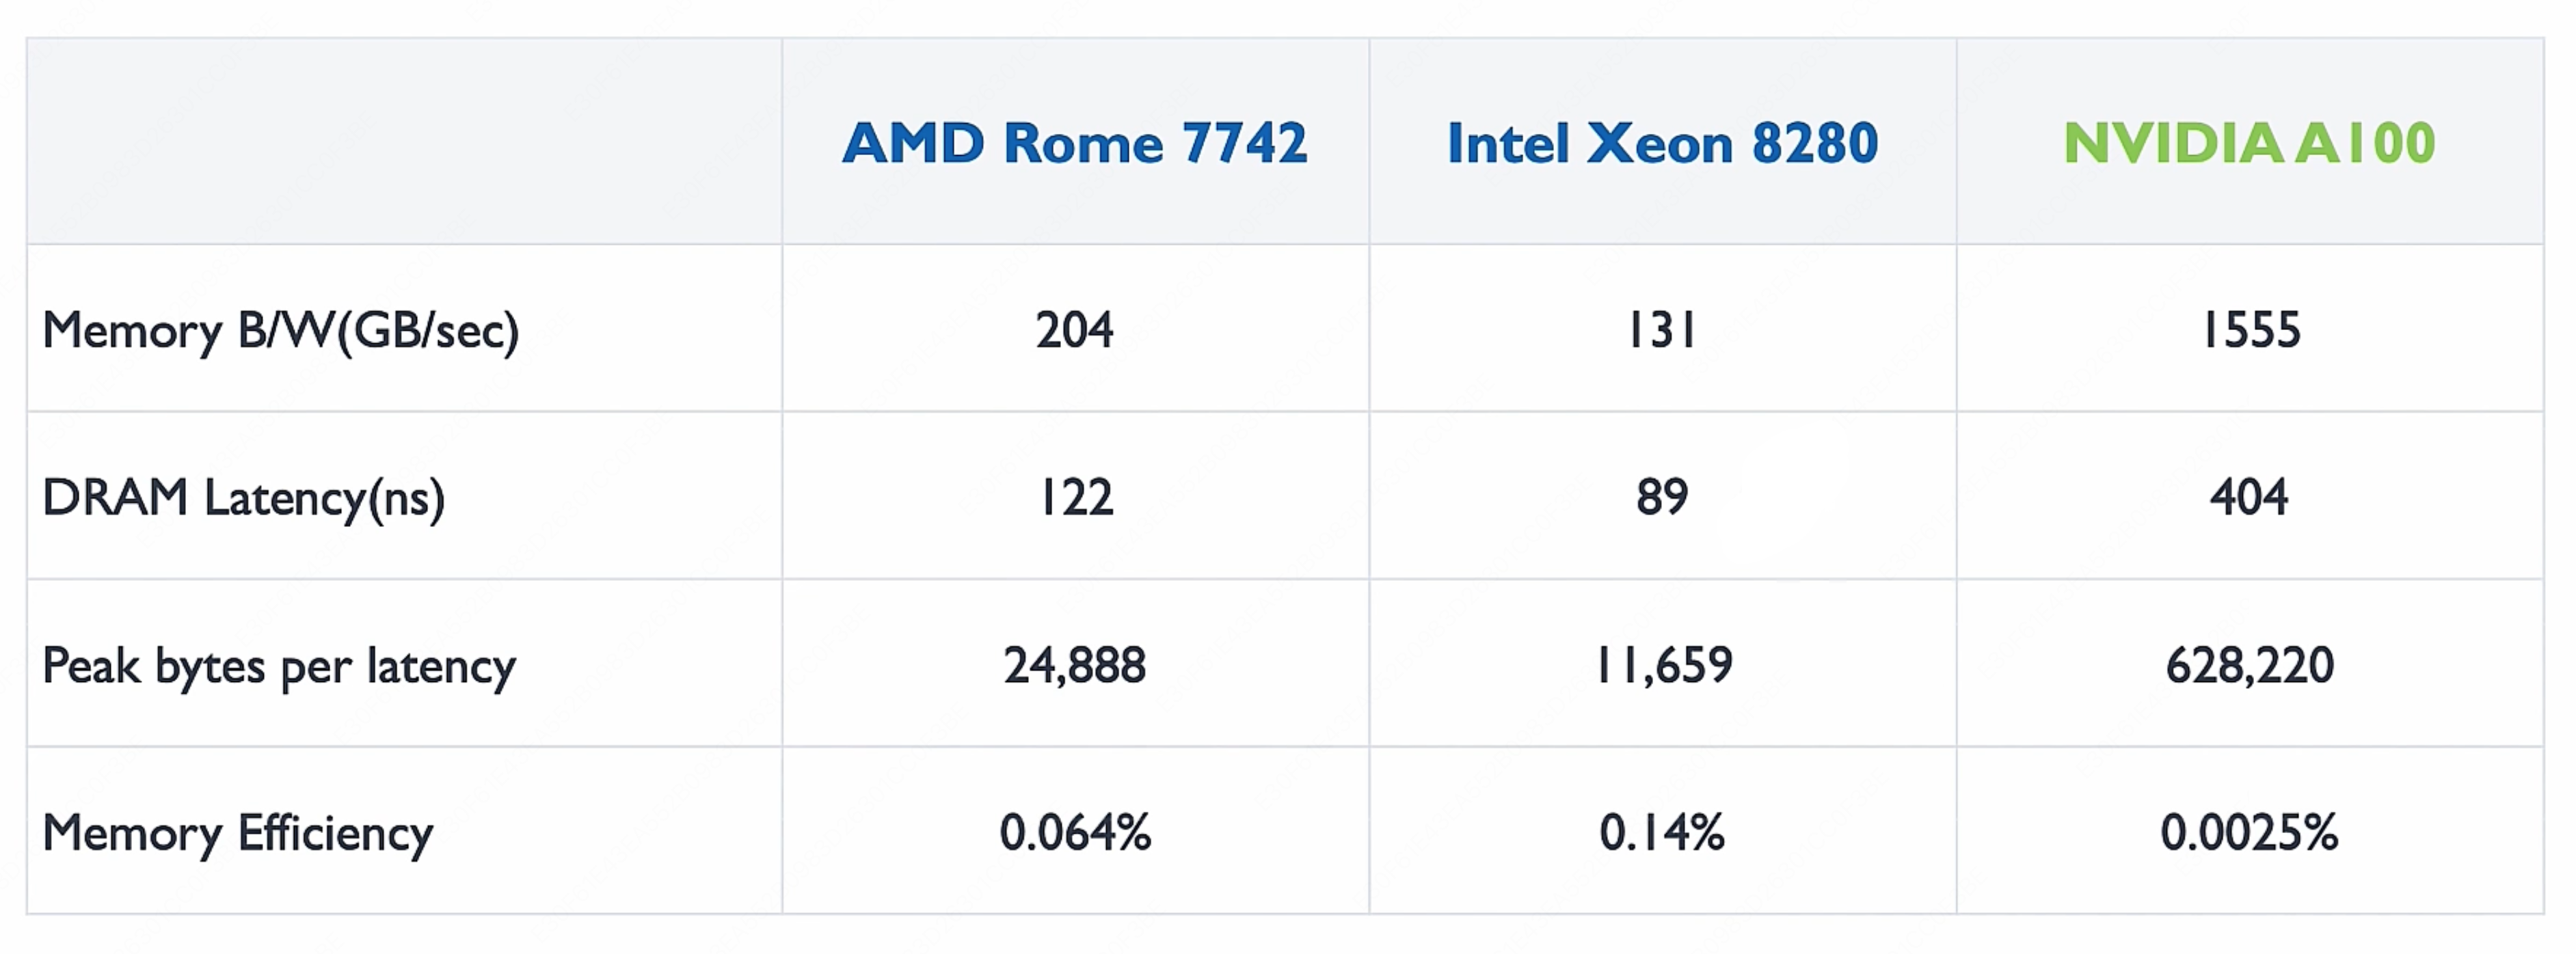Select the AMD memory bandwidth value 204
The image size is (2576, 954).
pyautogui.click(x=1075, y=330)
